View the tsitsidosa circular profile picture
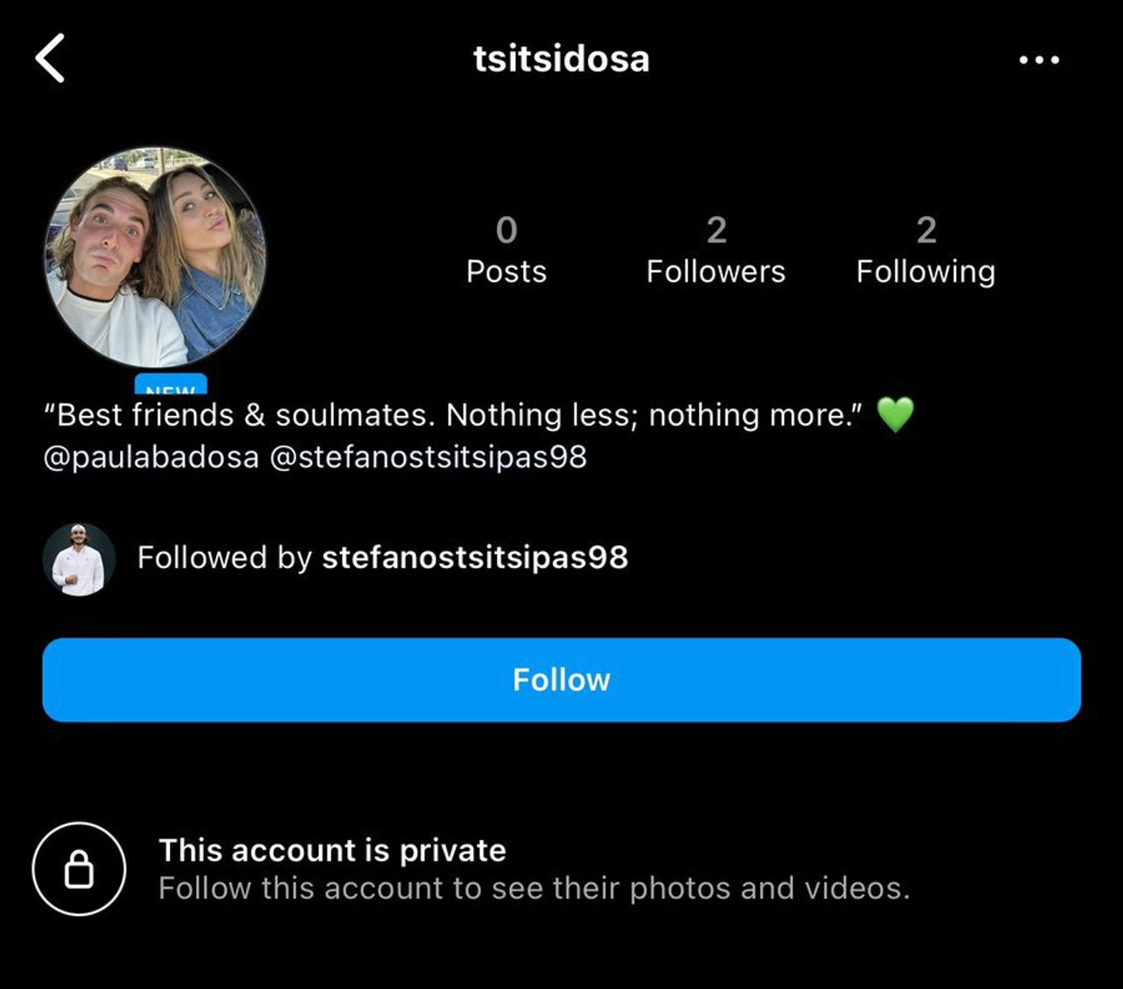 tap(155, 258)
